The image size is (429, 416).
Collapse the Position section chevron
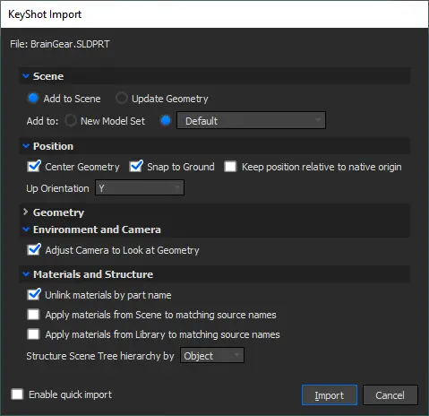point(26,146)
